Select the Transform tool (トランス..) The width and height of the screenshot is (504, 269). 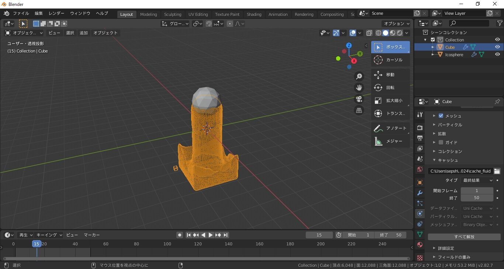(x=390, y=113)
